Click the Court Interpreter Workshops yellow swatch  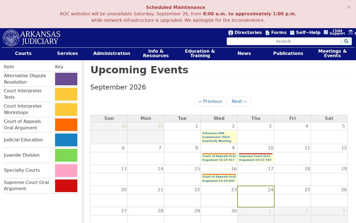click(66, 110)
